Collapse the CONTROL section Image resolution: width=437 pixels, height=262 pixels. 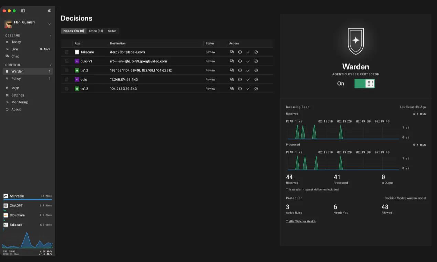pos(50,65)
